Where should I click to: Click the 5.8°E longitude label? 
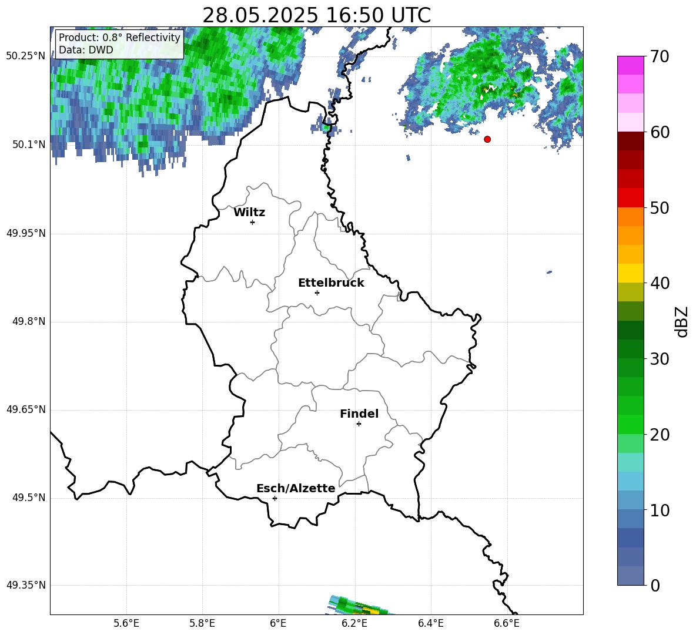coord(202,623)
